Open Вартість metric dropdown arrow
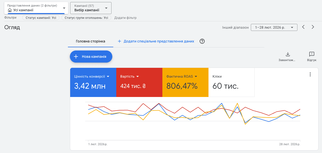Screen dimensions: 322x153 (x=138, y=76)
